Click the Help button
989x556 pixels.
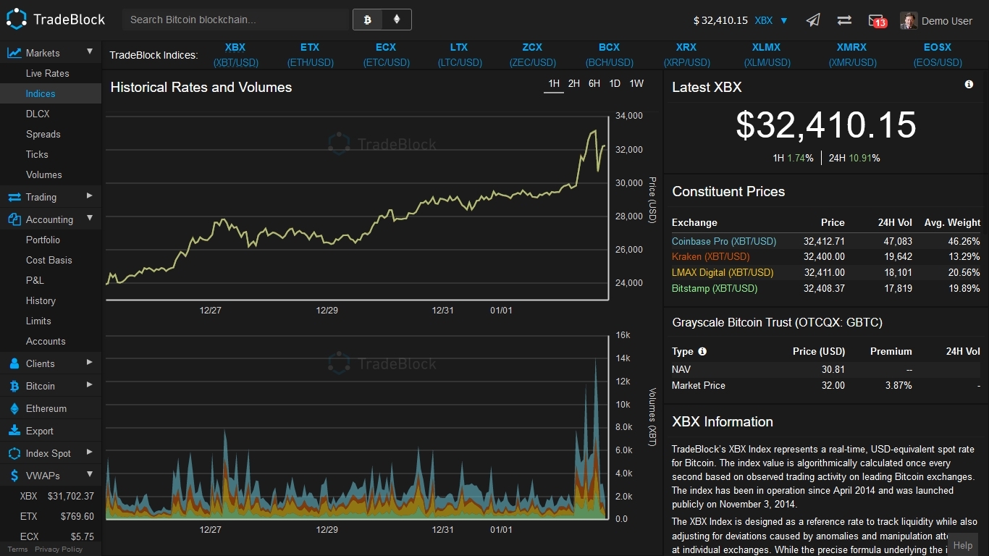[x=962, y=545]
